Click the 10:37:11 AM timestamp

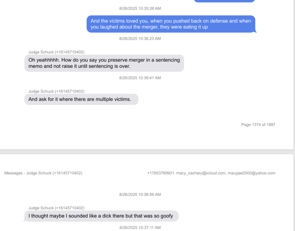coord(140,228)
